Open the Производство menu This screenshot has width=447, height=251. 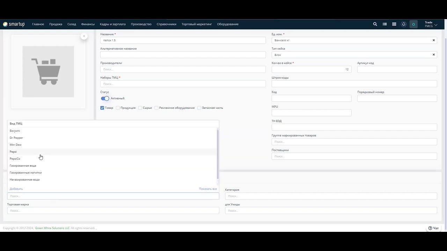[x=141, y=24]
